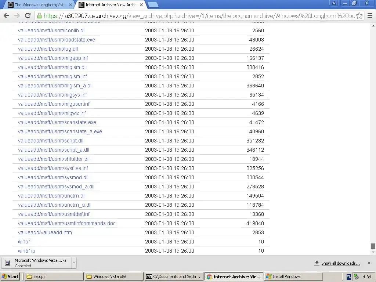Go back with the browser back arrow

pyautogui.click(x=7, y=16)
